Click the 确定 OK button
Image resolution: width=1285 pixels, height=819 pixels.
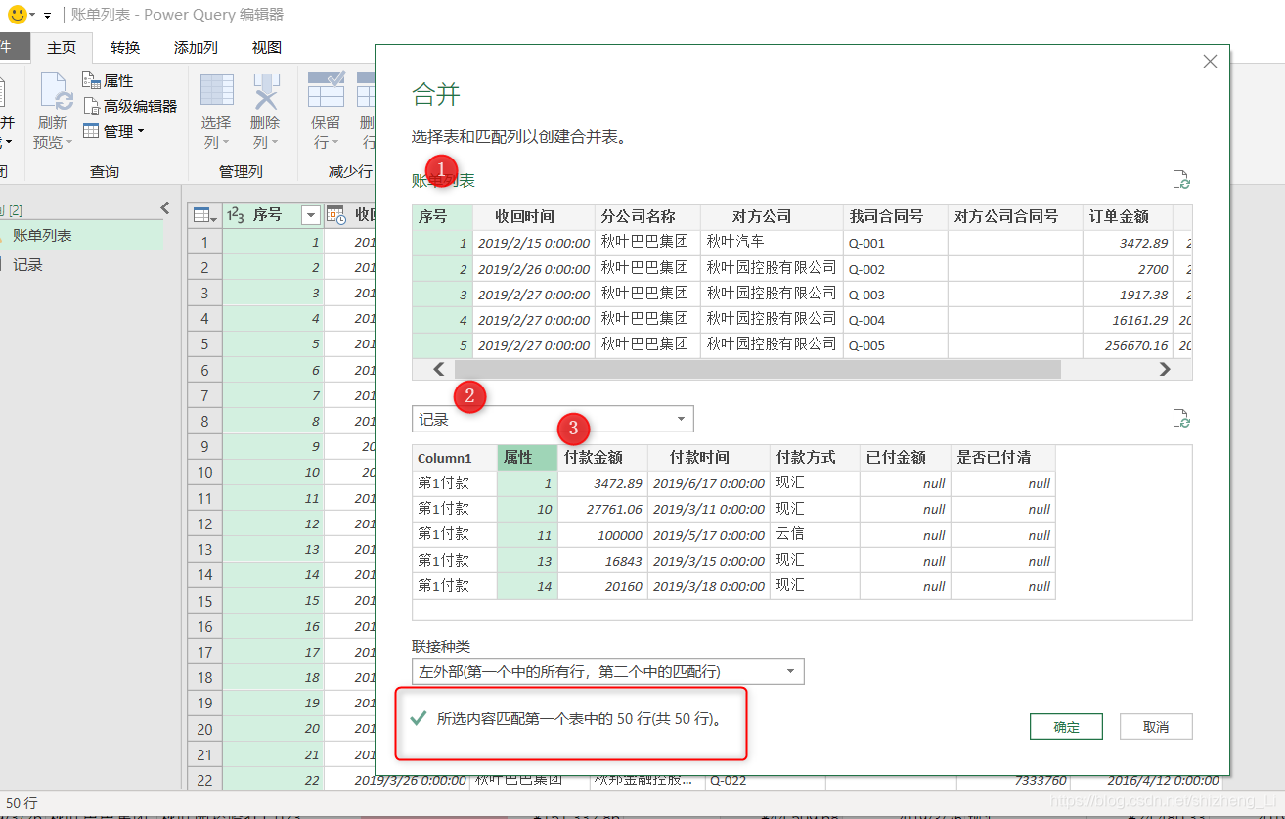tap(1066, 726)
